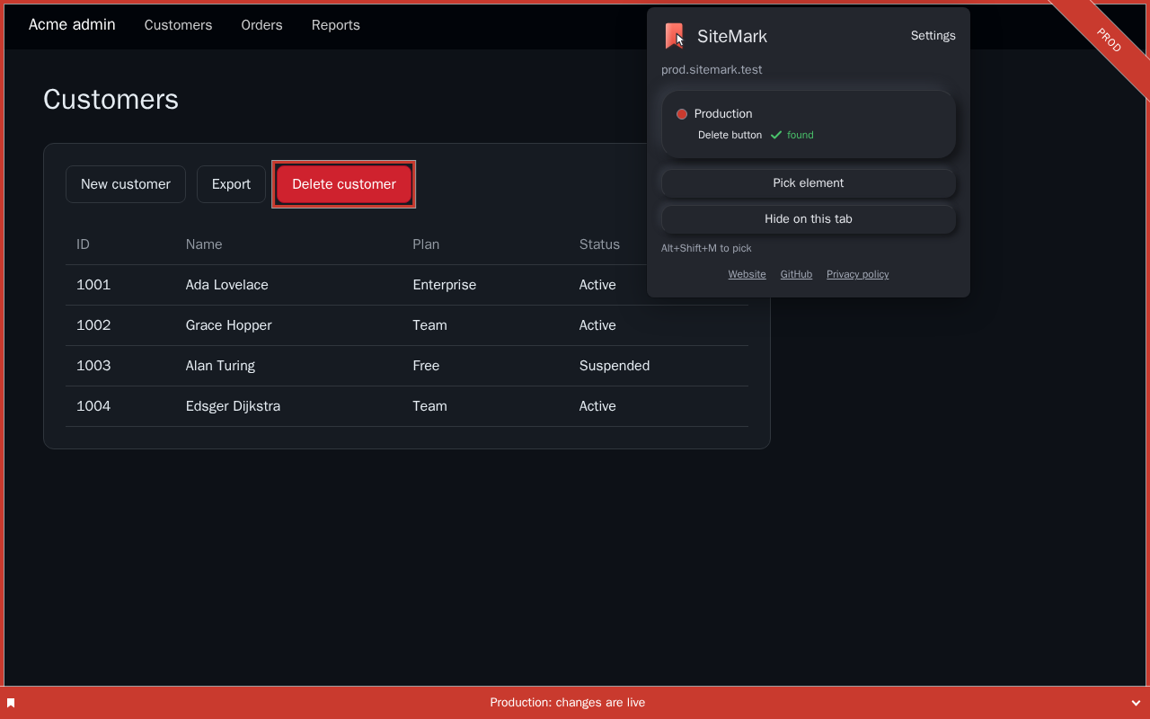Click the New customer button
Viewport: 1150px width, 719px height.
click(126, 184)
